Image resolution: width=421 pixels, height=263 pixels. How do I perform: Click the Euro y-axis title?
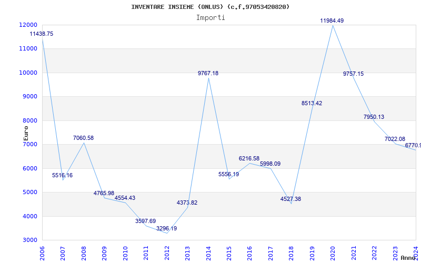26,134
